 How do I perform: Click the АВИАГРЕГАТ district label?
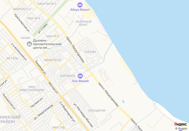click(53, 60)
